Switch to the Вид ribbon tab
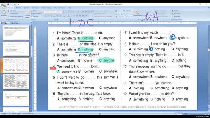The height and width of the screenshot is (118, 210). click(x=70, y=8)
